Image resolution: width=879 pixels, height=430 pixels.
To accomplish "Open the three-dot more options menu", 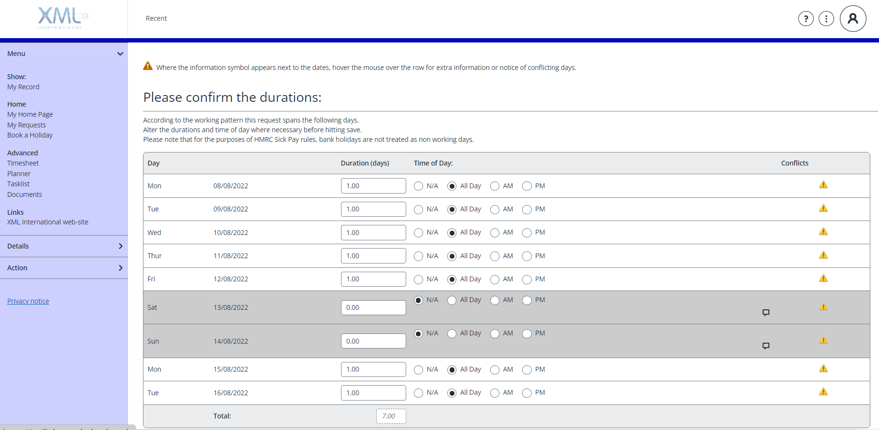I will (826, 19).
